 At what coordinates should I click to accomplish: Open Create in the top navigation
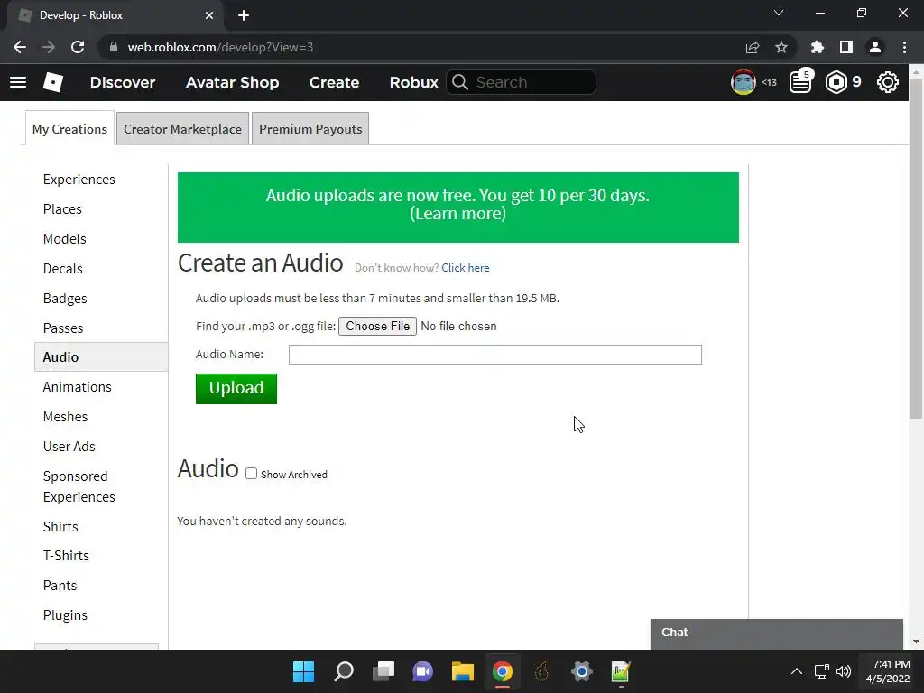point(334,82)
